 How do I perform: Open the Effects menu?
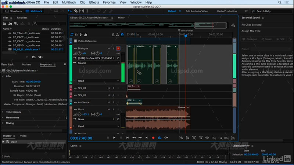[x=94, y=3]
